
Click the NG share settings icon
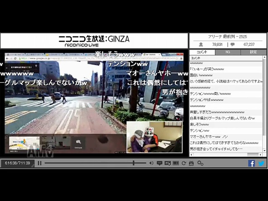coord(167,163)
